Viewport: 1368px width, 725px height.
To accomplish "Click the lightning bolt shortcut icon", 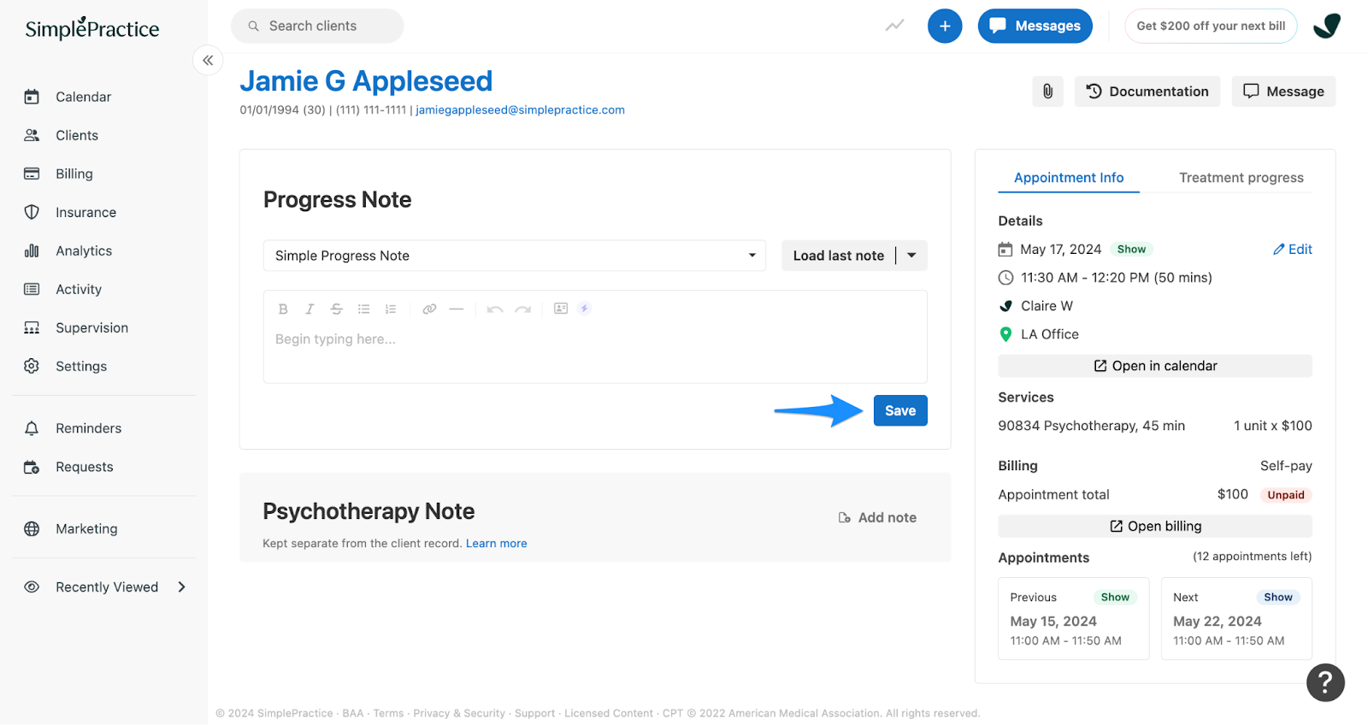I will pyautogui.click(x=585, y=309).
